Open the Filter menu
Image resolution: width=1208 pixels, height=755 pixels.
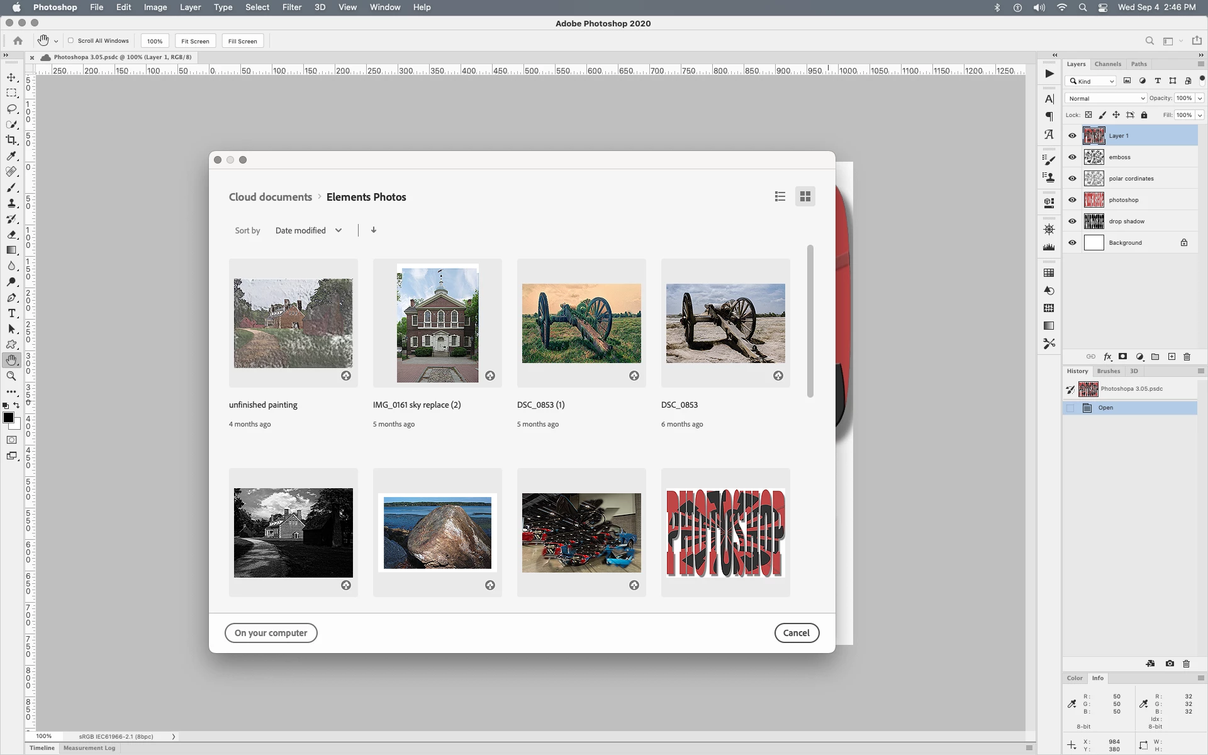(x=291, y=7)
